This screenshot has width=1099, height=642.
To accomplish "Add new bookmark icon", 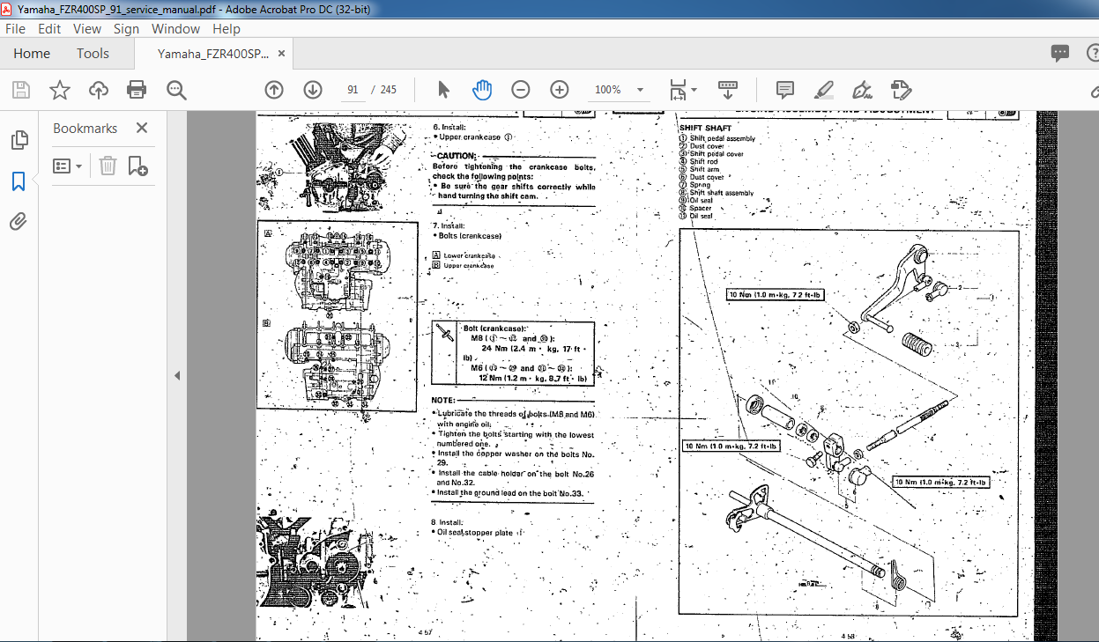I will (x=137, y=166).
